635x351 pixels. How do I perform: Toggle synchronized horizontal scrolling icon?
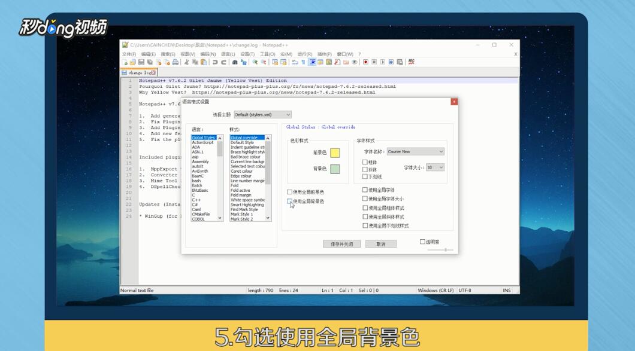(x=283, y=62)
